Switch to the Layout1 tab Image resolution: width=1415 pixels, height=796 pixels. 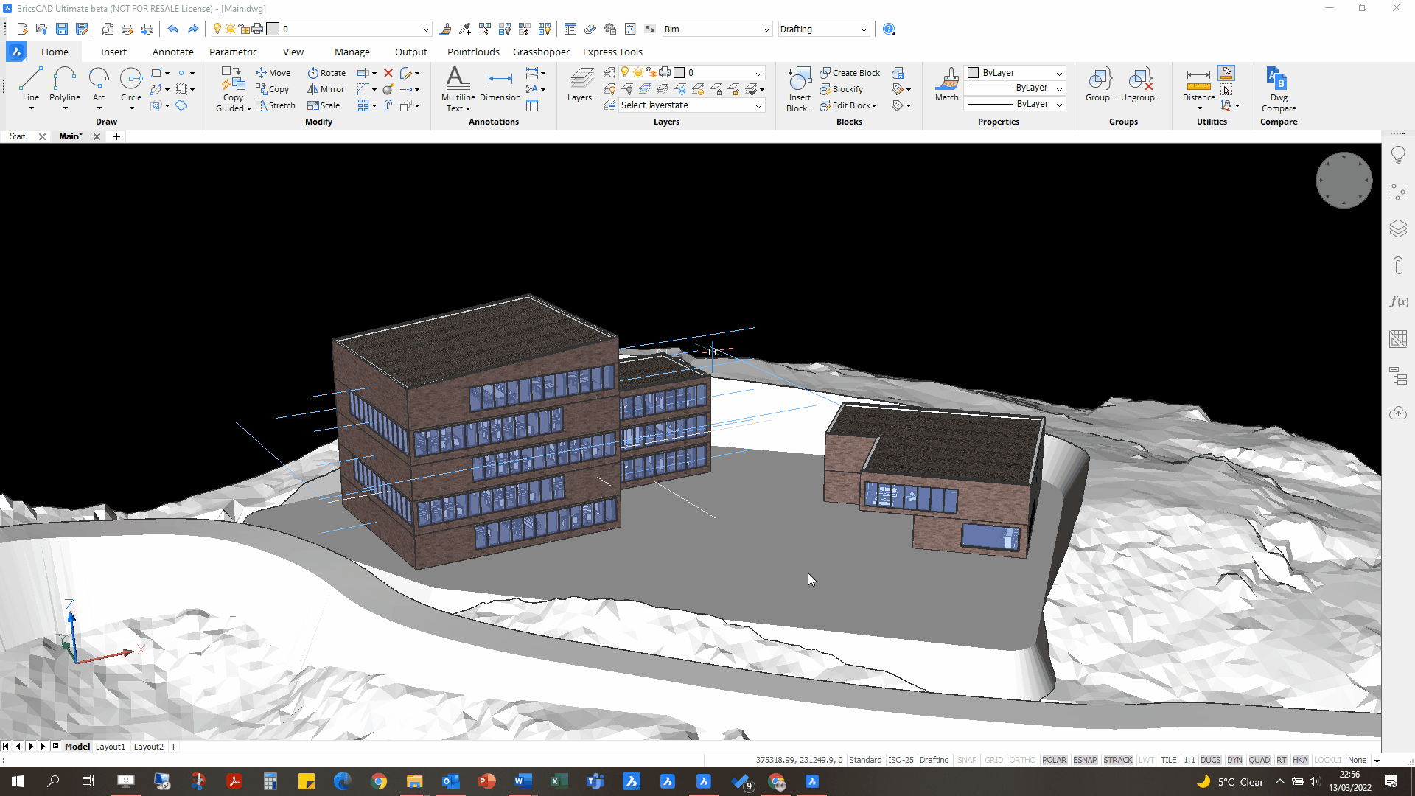pos(111,747)
